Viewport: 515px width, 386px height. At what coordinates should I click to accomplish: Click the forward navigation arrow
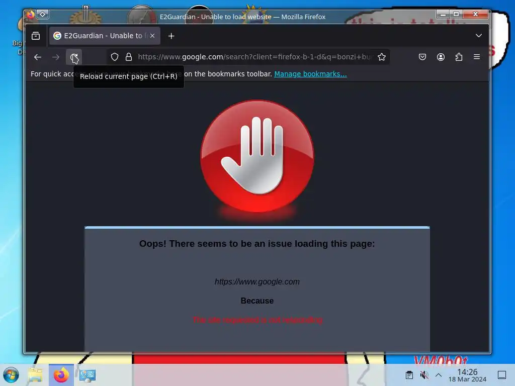56,57
